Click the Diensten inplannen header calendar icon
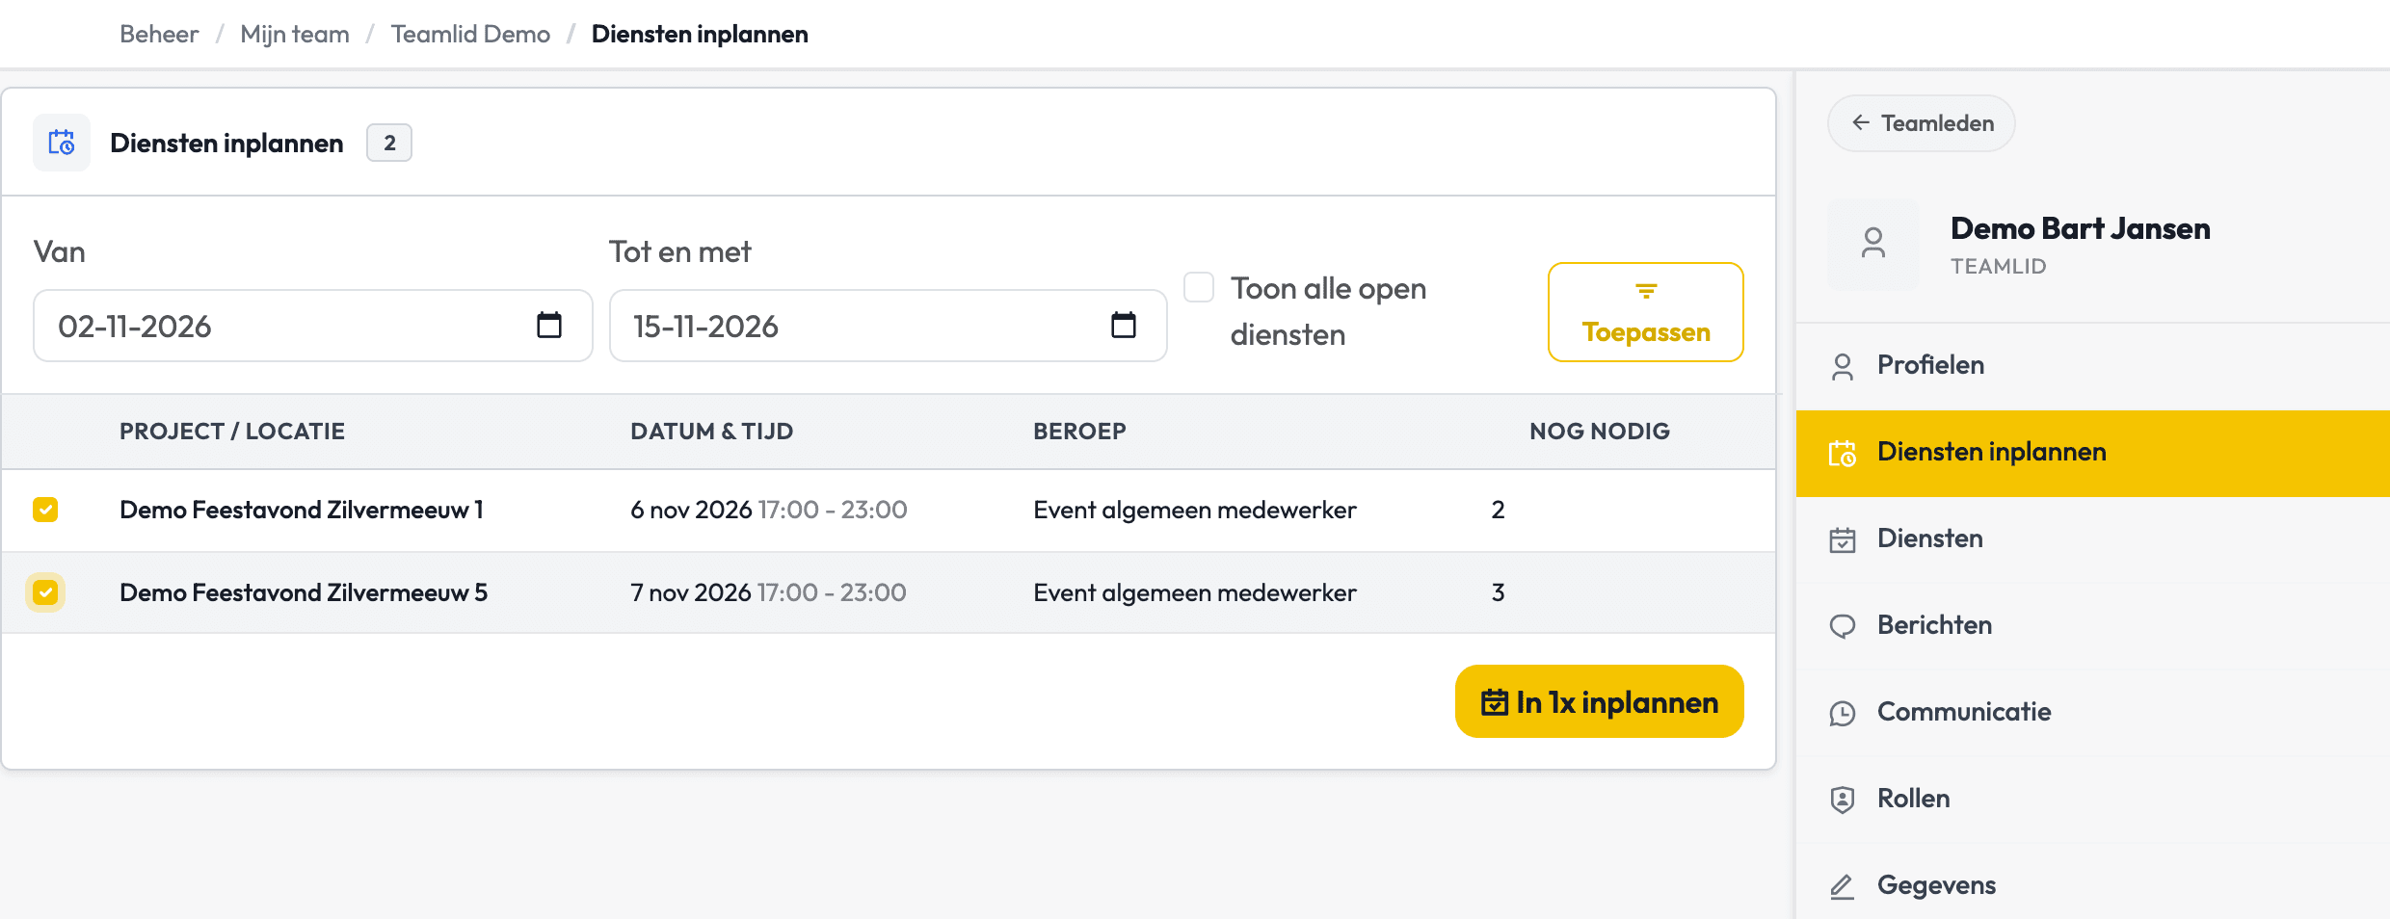The height and width of the screenshot is (919, 2390). (x=62, y=143)
